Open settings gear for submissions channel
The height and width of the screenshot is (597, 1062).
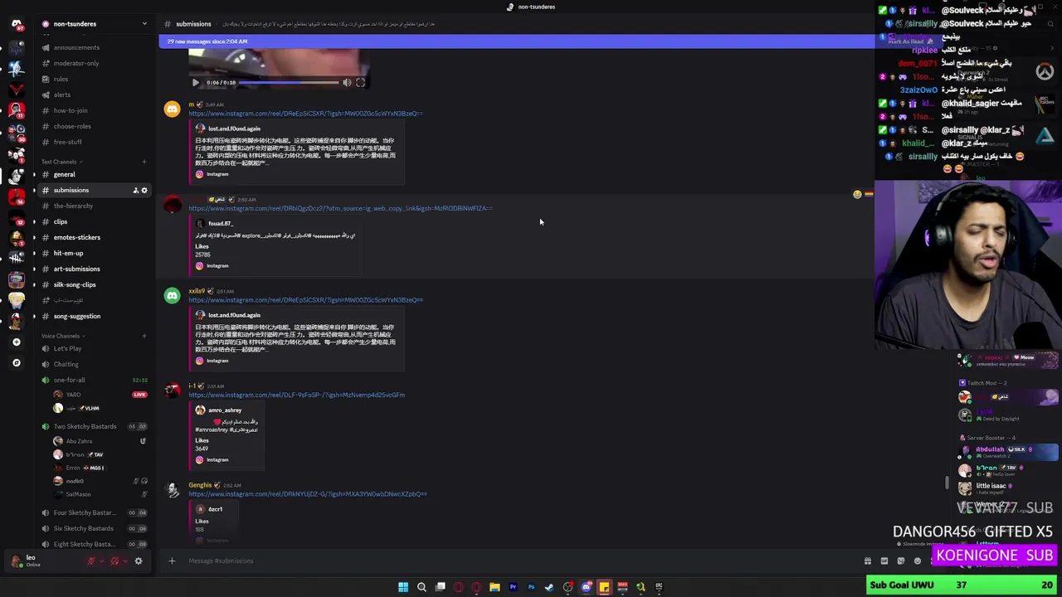pos(144,191)
